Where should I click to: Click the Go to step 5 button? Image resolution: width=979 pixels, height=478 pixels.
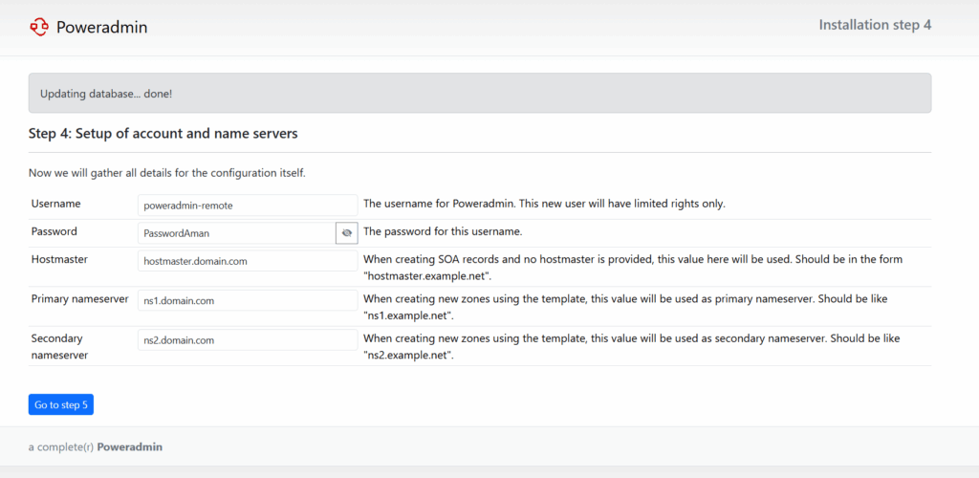60,405
